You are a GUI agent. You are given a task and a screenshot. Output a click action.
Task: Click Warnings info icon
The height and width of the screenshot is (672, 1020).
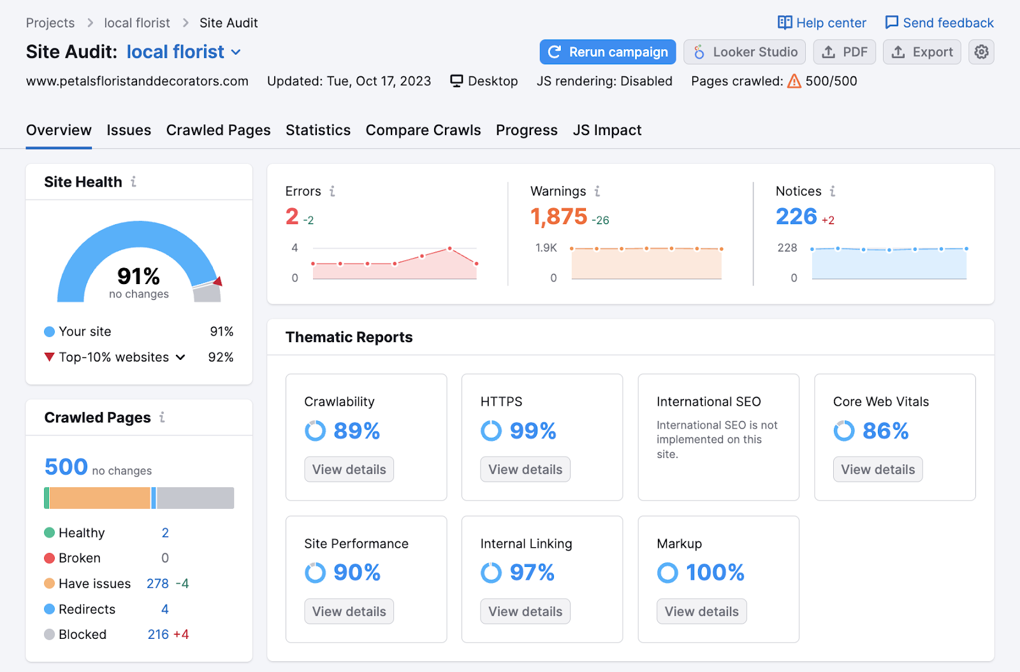597,191
